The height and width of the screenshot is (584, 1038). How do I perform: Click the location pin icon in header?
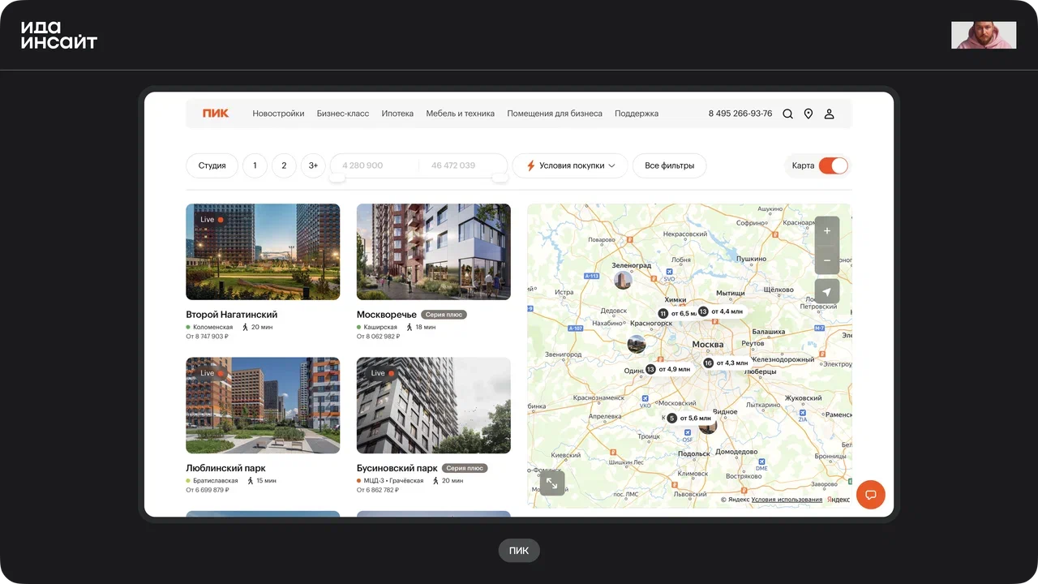coord(809,114)
